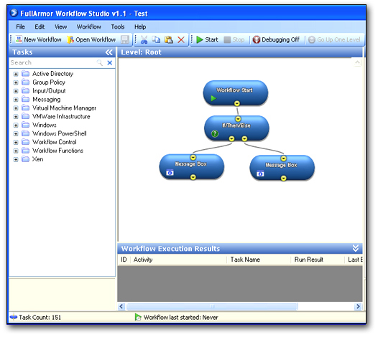Expand the Messaging tree node
Viewport: 378px width, 337px height.
[16, 100]
